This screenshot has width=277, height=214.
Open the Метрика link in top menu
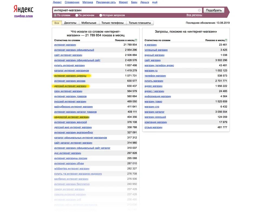[x=88, y=2]
